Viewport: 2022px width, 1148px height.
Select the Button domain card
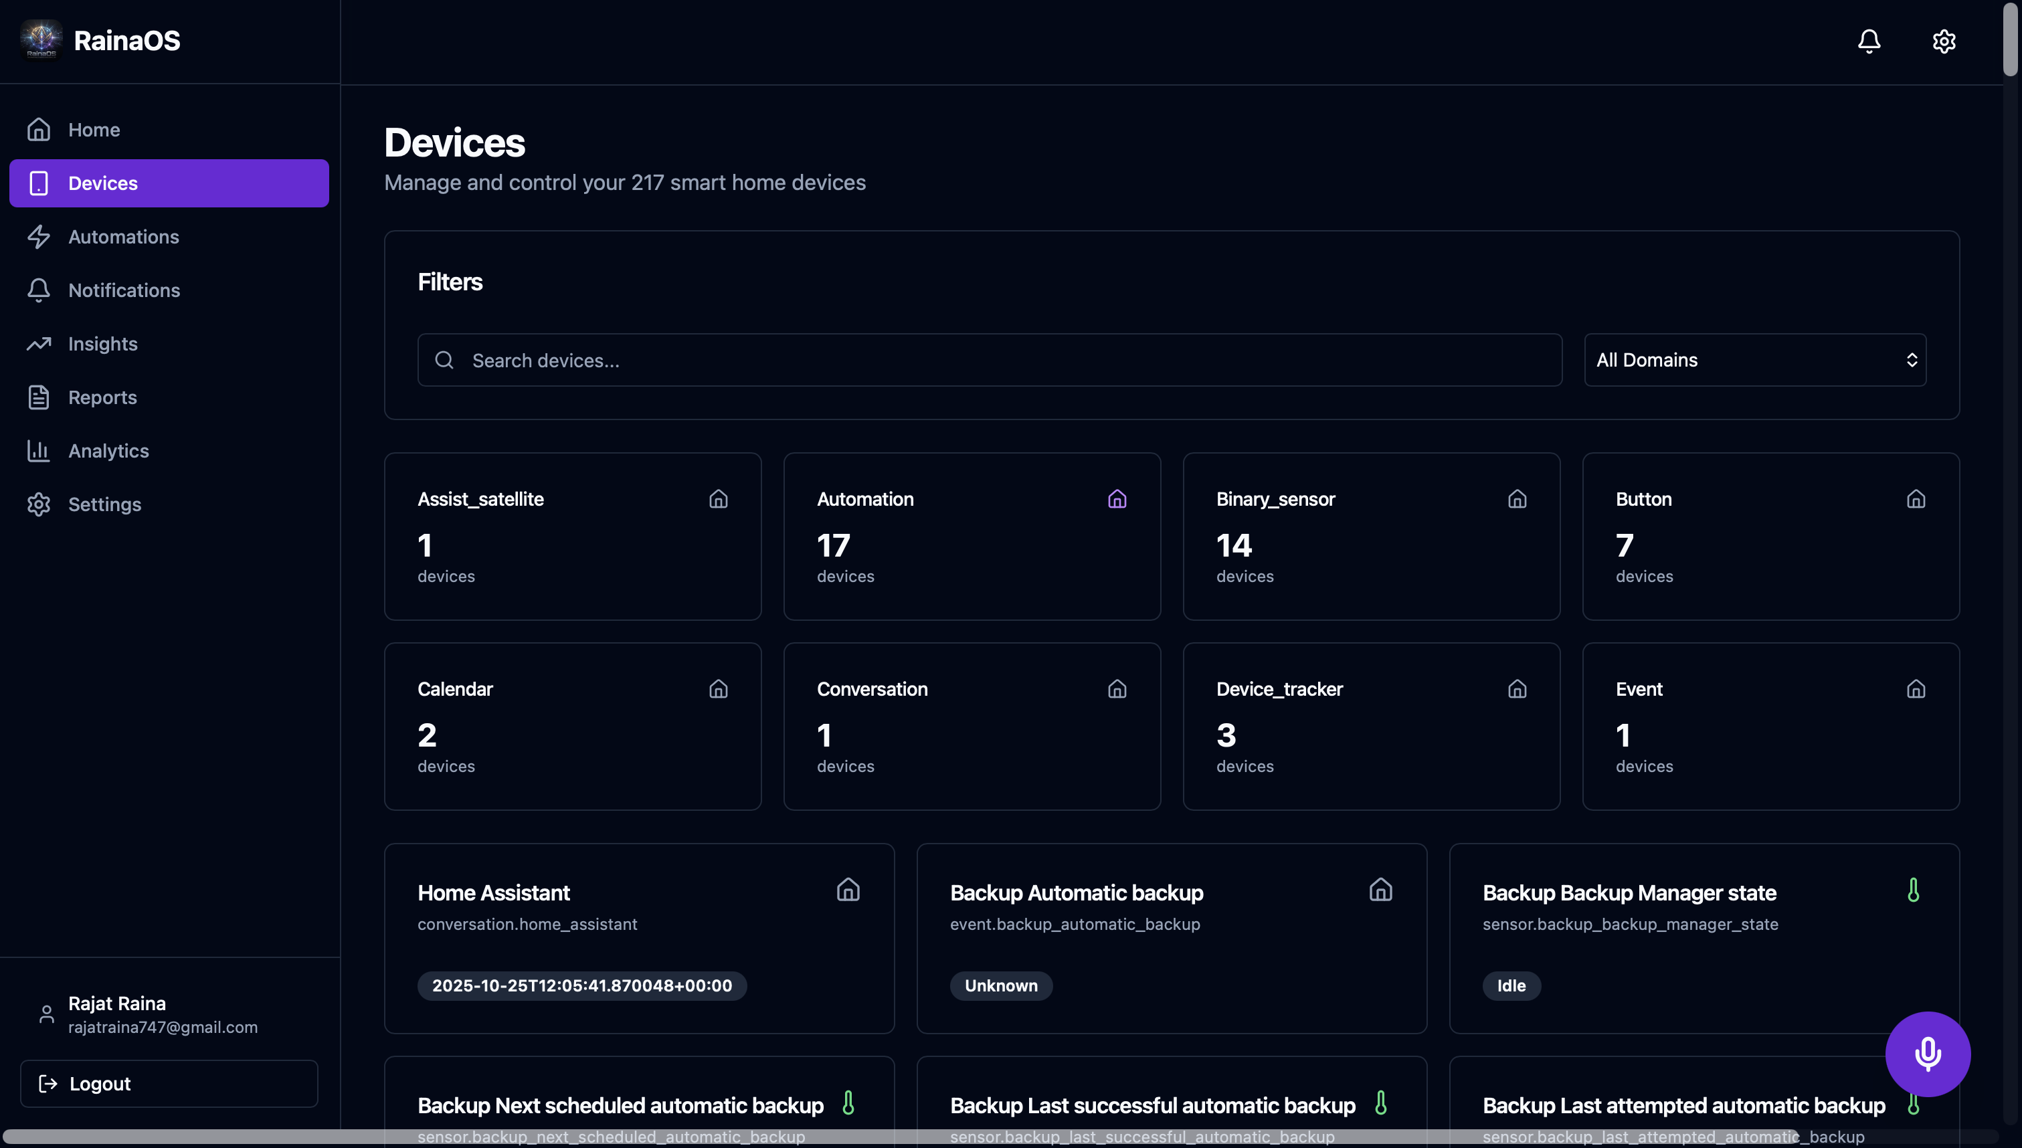pyautogui.click(x=1770, y=536)
